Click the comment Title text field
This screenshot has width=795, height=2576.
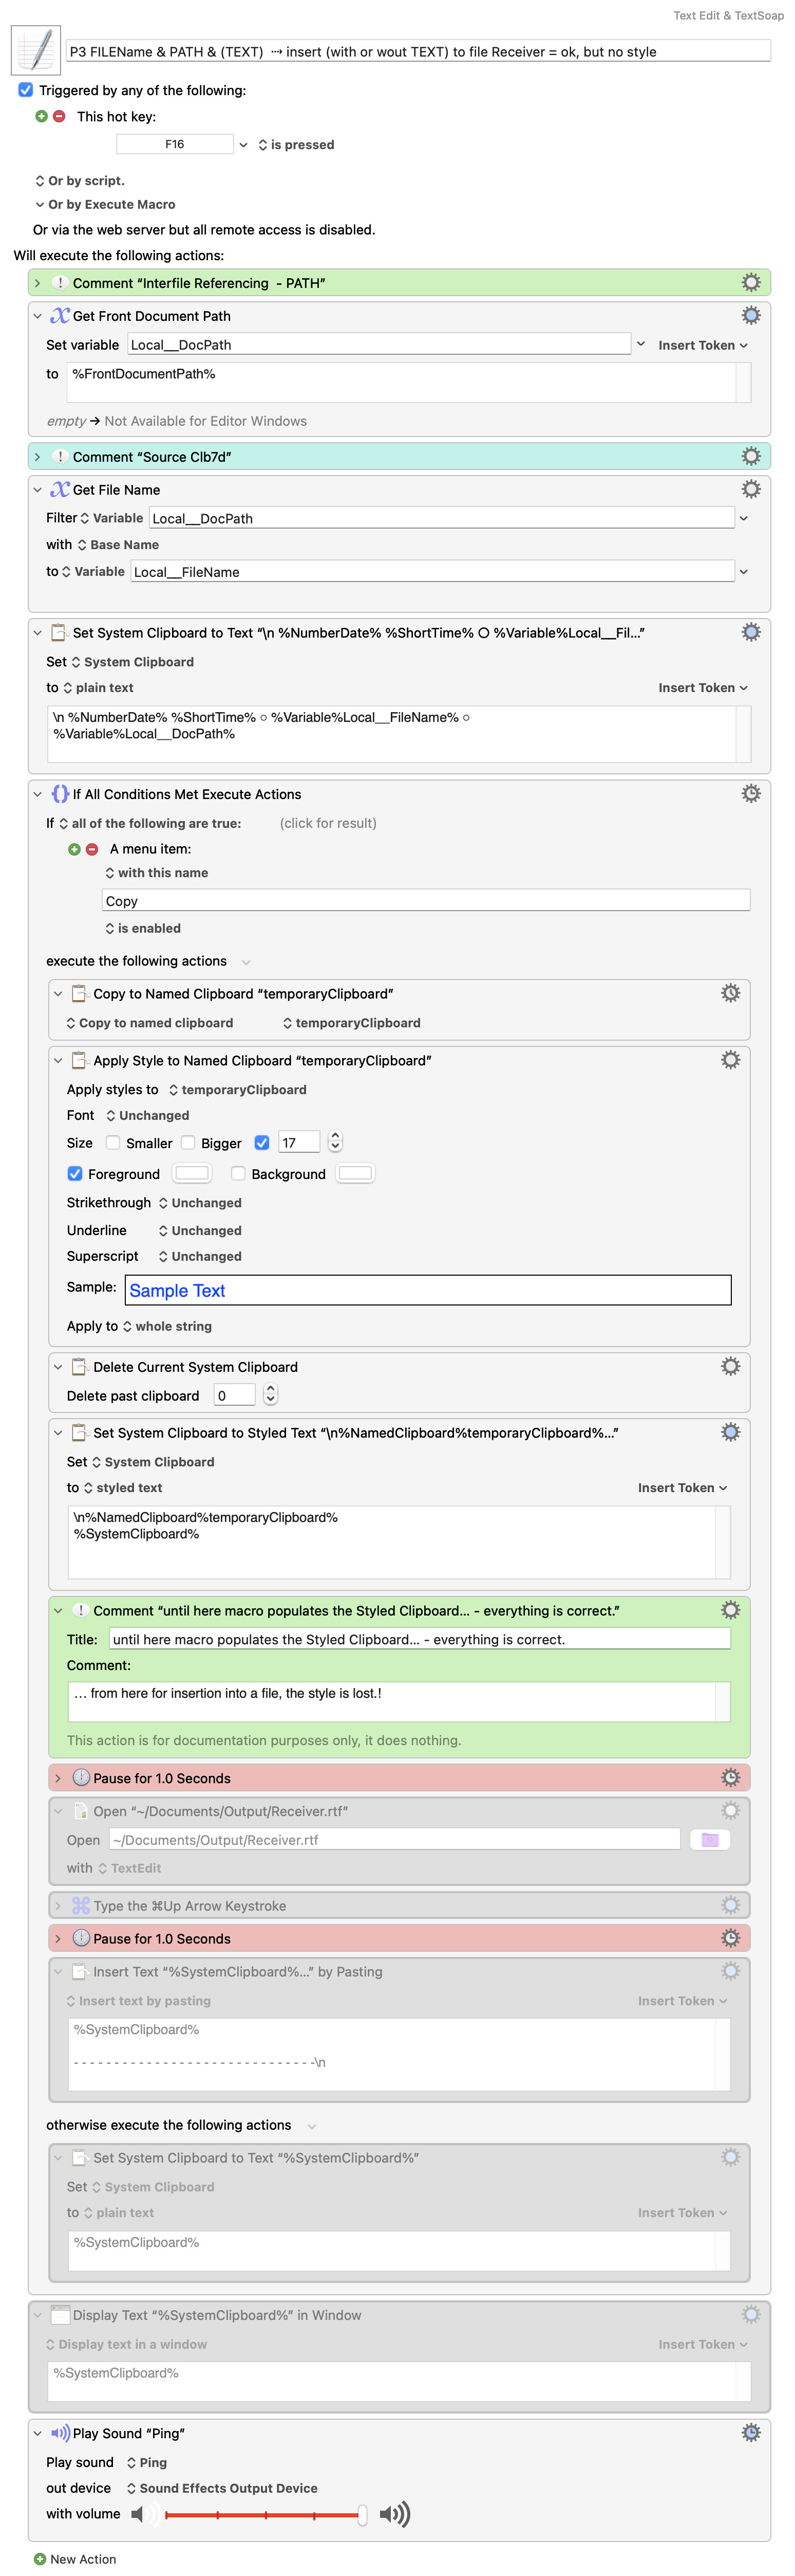click(x=420, y=1639)
